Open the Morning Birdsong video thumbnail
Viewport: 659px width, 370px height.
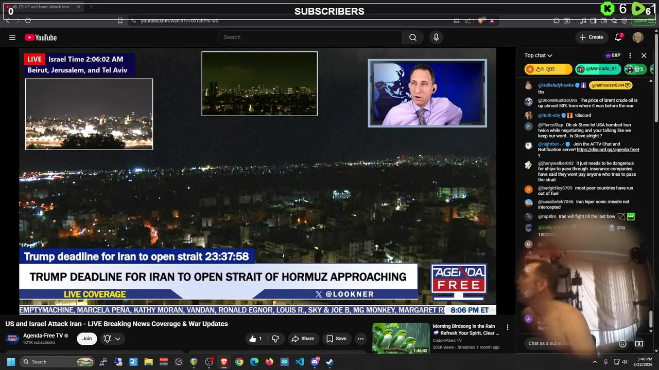[401, 338]
